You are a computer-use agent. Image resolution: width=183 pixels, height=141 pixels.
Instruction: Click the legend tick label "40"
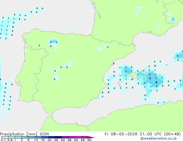[x=76, y=140]
